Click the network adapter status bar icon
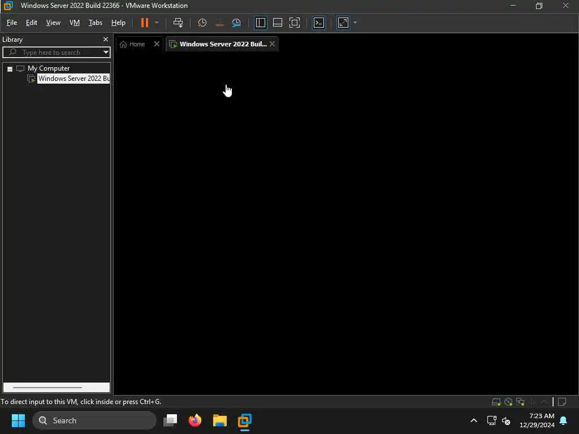 click(x=520, y=402)
